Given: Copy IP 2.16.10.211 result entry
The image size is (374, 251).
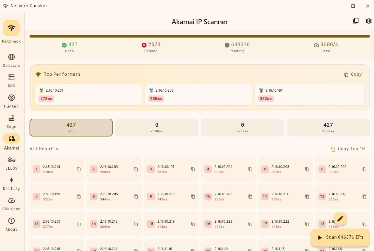Looking at the screenshot, I should point(307,197).
